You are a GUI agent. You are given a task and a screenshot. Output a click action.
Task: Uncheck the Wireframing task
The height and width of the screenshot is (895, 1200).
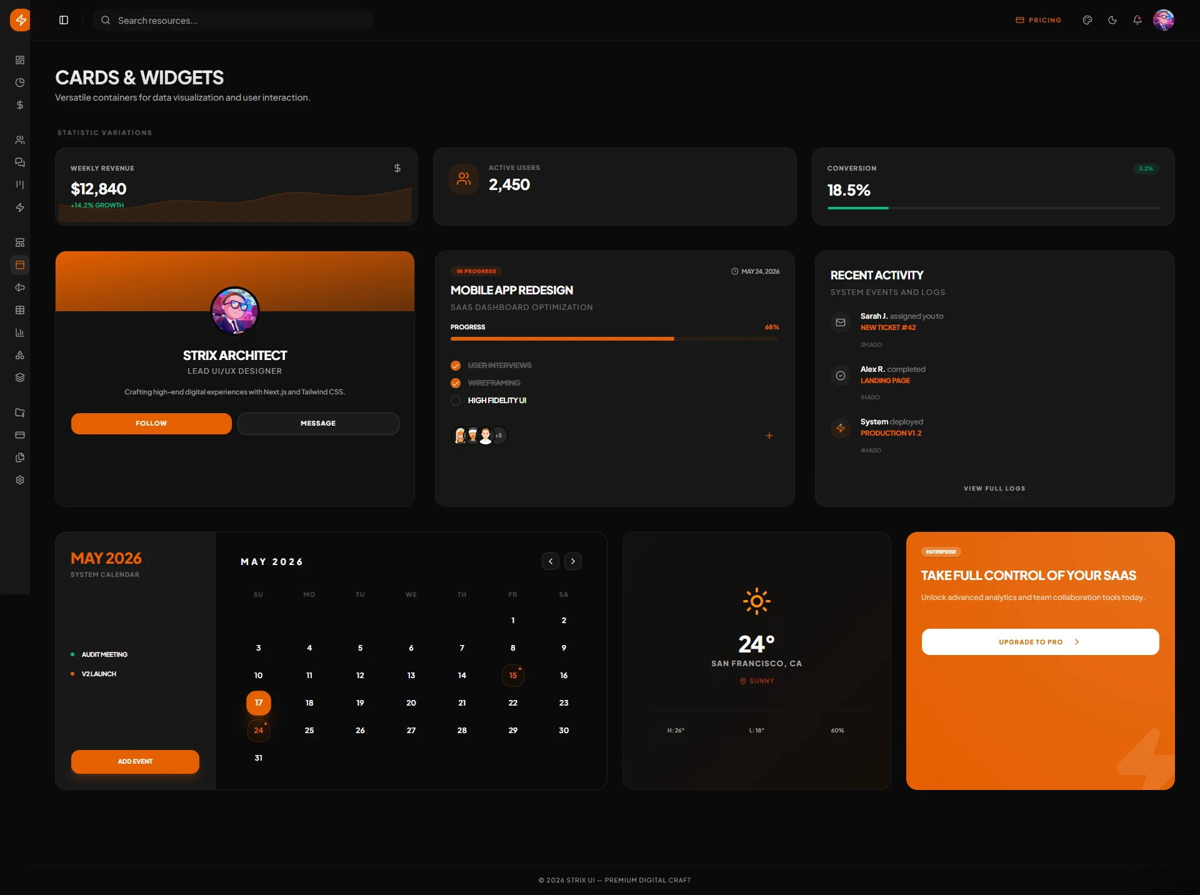(456, 383)
